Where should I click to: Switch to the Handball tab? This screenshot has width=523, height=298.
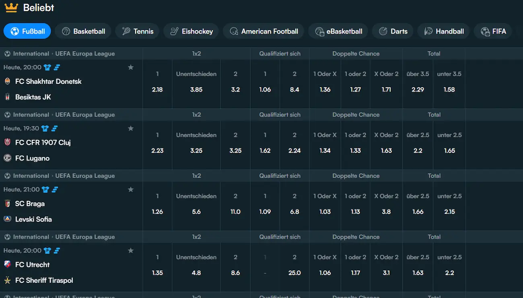(x=443, y=31)
